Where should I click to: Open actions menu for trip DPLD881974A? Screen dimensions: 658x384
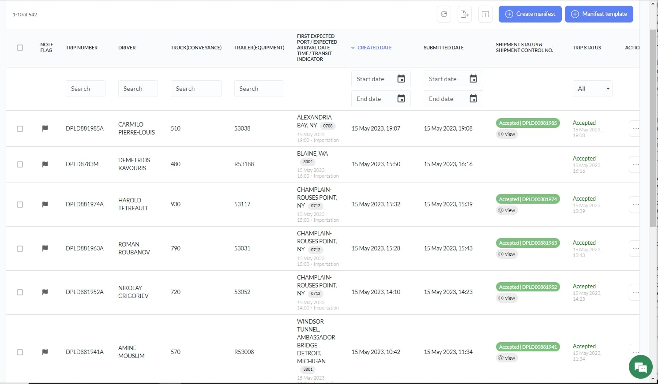coord(635,205)
